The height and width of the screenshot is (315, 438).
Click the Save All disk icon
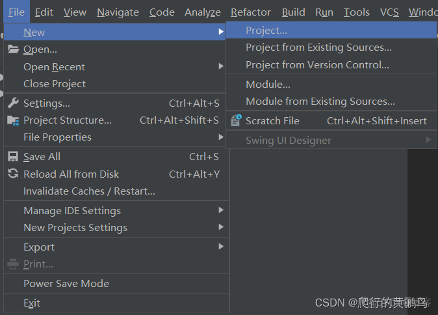(x=13, y=157)
